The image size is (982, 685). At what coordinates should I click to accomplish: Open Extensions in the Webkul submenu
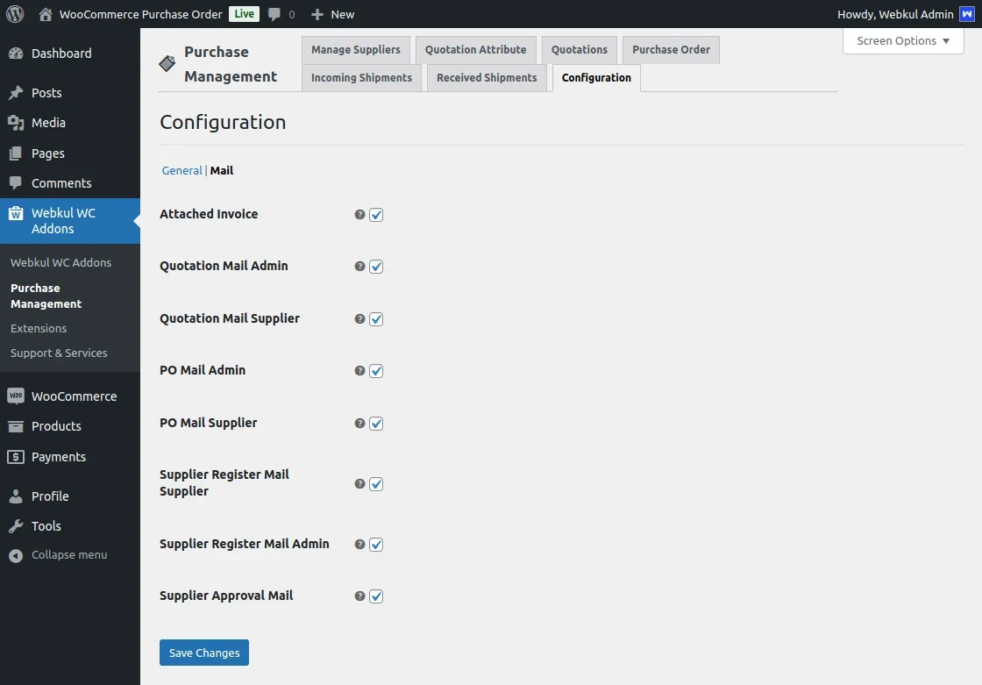39,328
